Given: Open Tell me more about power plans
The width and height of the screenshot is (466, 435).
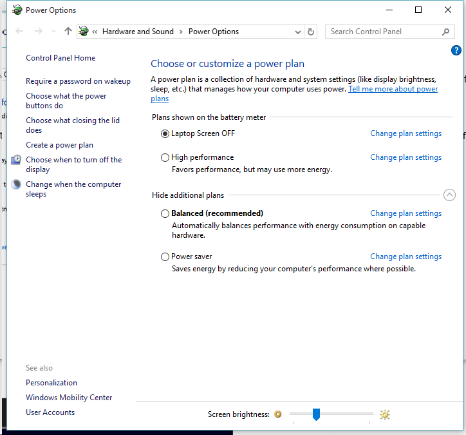Looking at the screenshot, I should coord(393,89).
